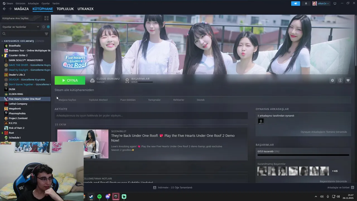Open Spotify from the taskbar

point(100,197)
